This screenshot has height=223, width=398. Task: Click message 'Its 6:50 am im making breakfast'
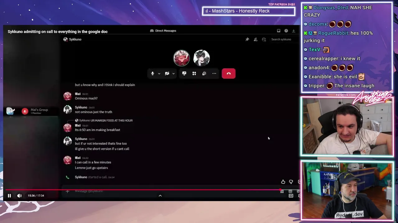click(x=97, y=130)
